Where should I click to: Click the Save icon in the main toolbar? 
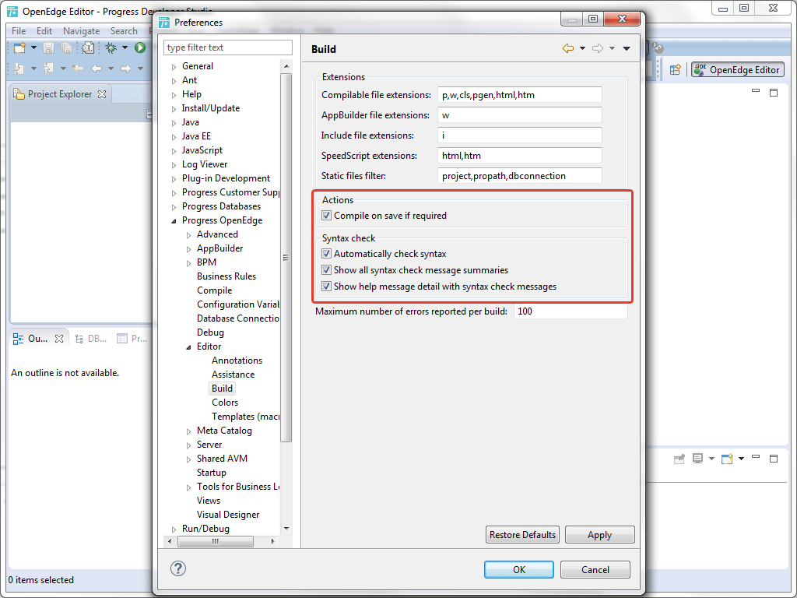48,47
